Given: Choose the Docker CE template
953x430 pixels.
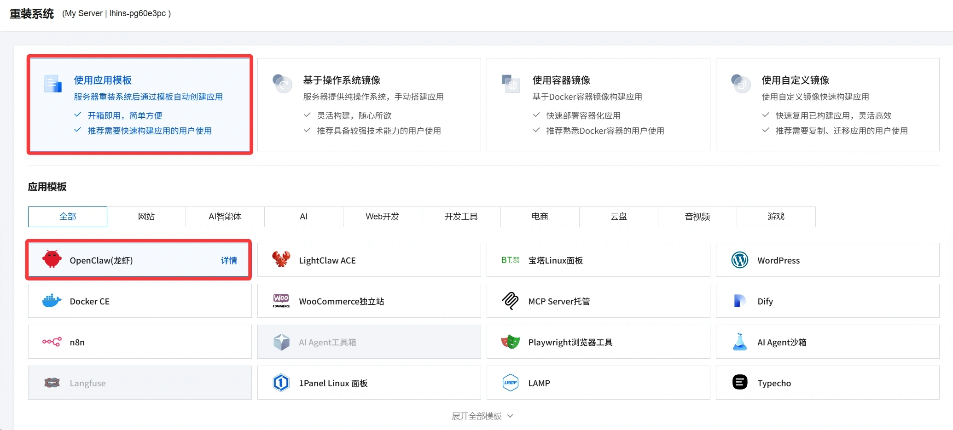Looking at the screenshot, I should [139, 301].
